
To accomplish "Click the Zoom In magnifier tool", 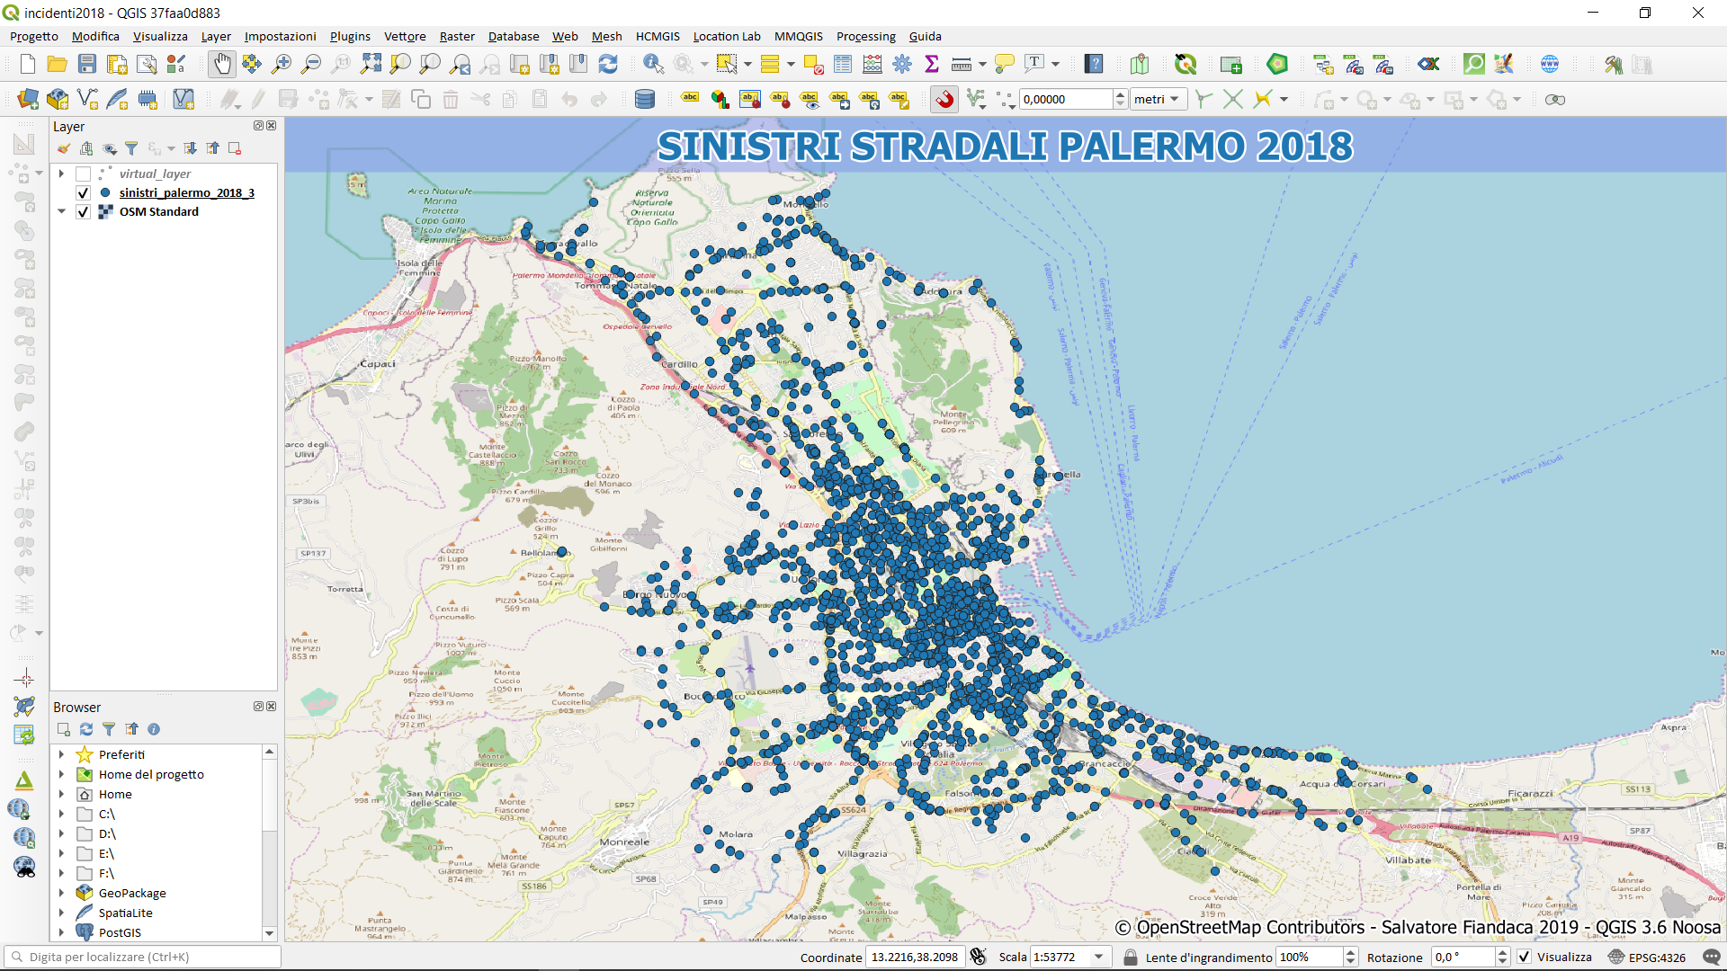I will 282,64.
